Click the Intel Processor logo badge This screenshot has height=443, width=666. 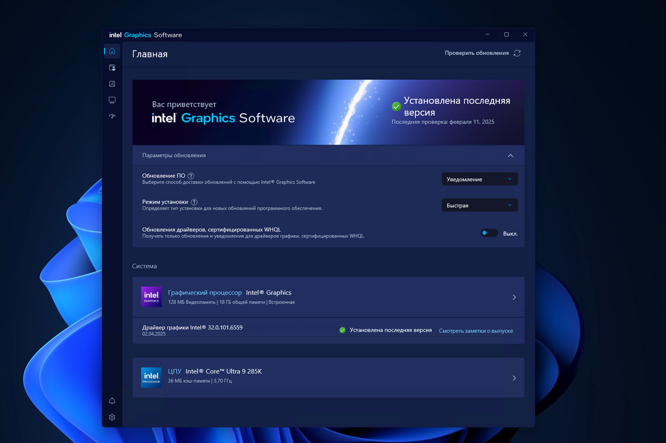[151, 377]
